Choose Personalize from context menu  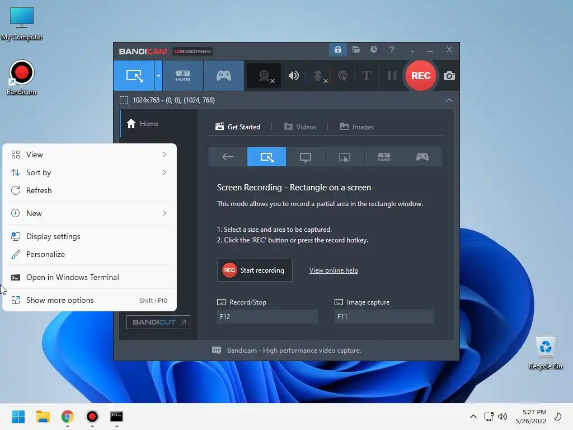point(90,255)
